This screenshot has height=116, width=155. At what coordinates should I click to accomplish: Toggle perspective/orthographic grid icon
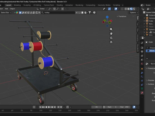point(111,42)
